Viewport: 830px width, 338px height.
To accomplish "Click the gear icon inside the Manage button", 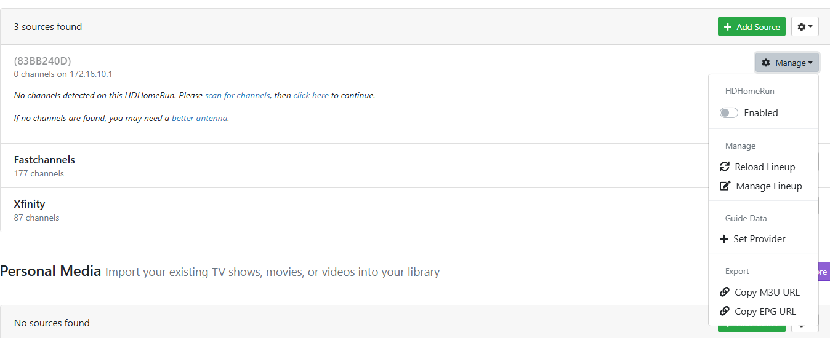I will pos(766,63).
